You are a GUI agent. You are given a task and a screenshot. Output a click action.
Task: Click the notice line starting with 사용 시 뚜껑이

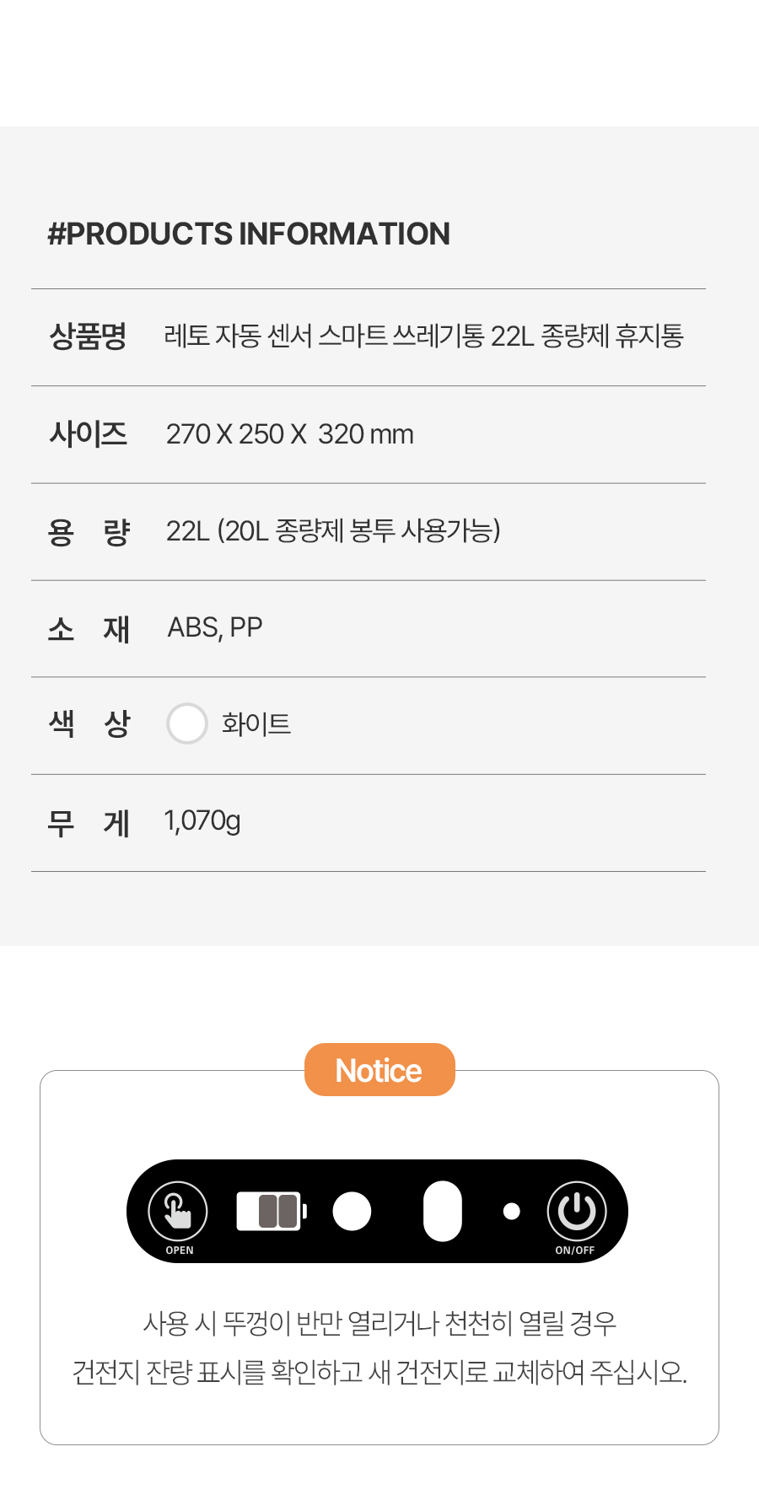click(379, 1324)
